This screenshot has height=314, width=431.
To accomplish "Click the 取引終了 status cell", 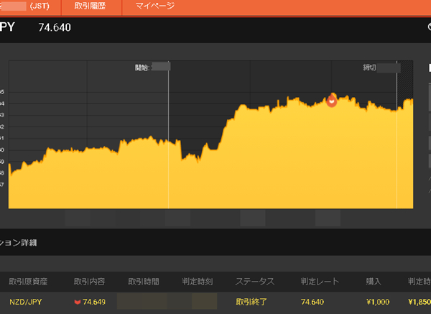I will (251, 302).
